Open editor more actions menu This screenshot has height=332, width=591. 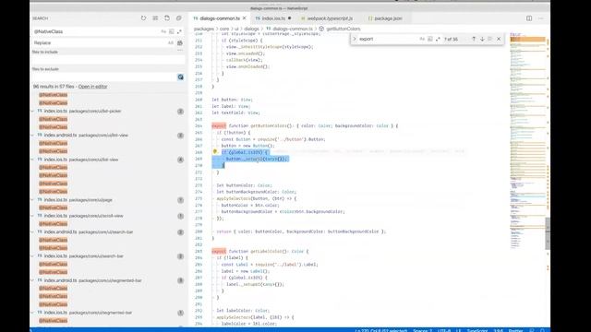click(x=541, y=18)
